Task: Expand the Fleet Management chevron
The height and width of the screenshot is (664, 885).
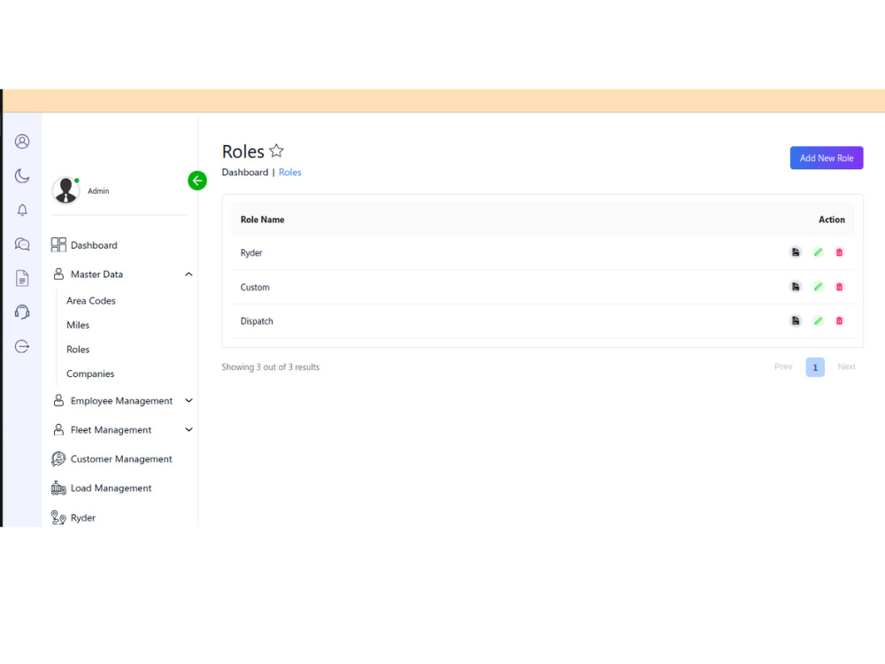Action: click(x=189, y=429)
